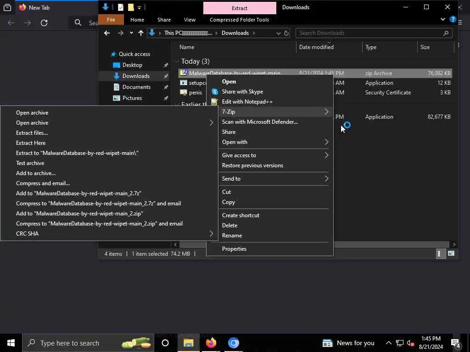The width and height of the screenshot is (470, 352).
Task: Click the Properties quick access toolbar icon
Action: pyautogui.click(x=121, y=7)
